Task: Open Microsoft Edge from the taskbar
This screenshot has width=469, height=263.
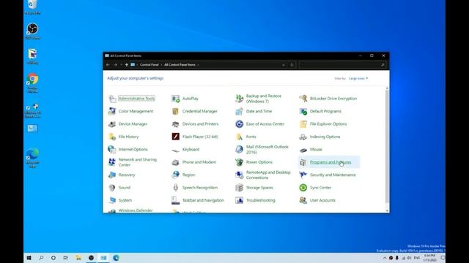Action: tap(116, 258)
